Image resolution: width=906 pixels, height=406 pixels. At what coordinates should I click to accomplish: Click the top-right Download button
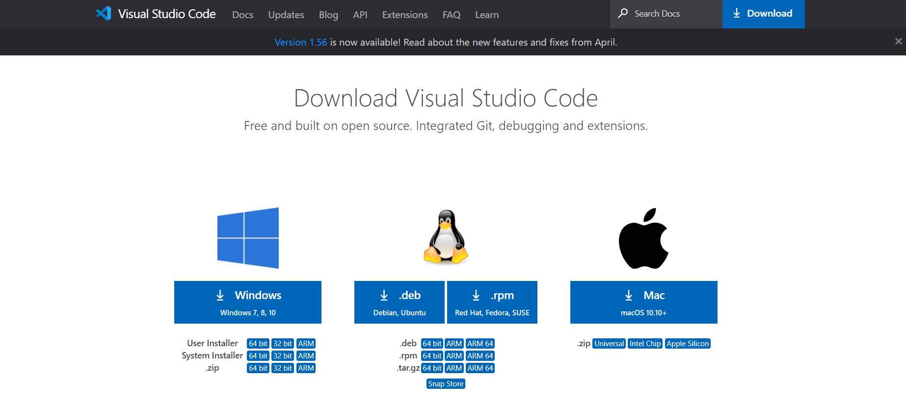(763, 14)
